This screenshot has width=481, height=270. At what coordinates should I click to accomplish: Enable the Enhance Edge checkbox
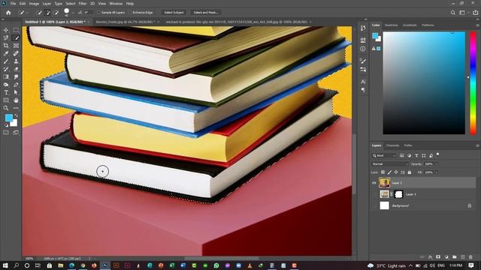(130, 13)
